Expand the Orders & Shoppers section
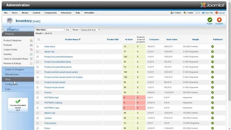Screen dimensions: 231x130 (18, 69)
